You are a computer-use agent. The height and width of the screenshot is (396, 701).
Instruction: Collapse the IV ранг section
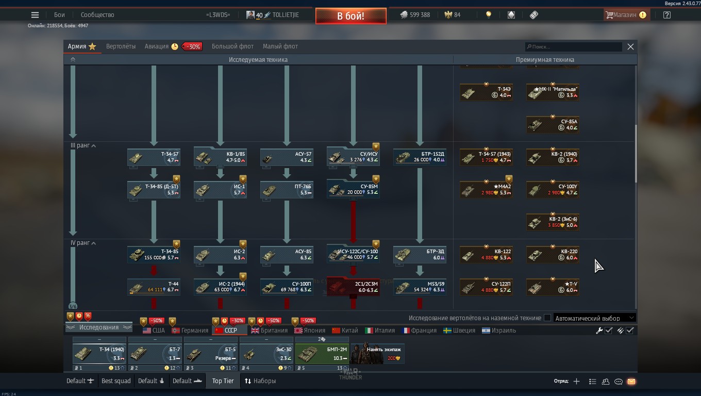click(93, 243)
